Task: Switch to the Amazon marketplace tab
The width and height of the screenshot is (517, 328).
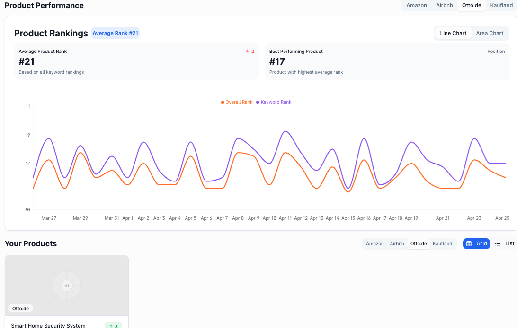Action: tap(416, 5)
